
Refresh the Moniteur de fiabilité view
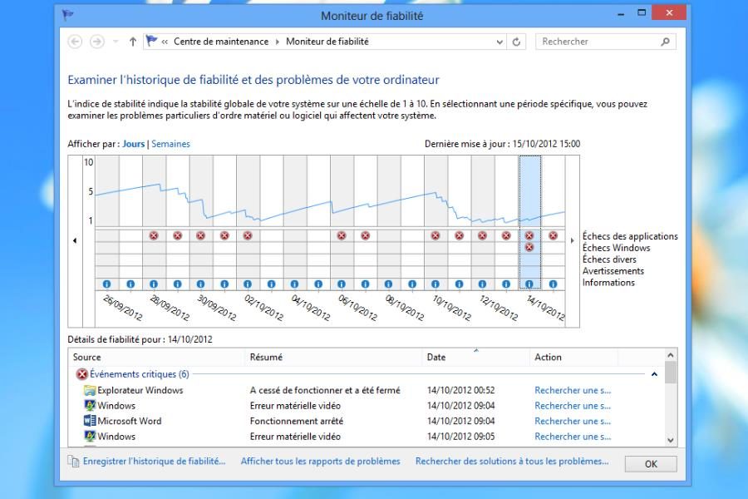517,42
